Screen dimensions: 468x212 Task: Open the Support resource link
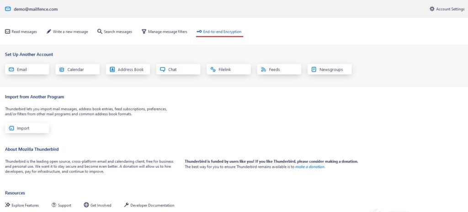(62, 205)
